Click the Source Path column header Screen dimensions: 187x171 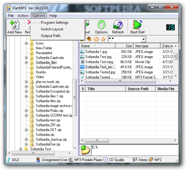click(140, 89)
